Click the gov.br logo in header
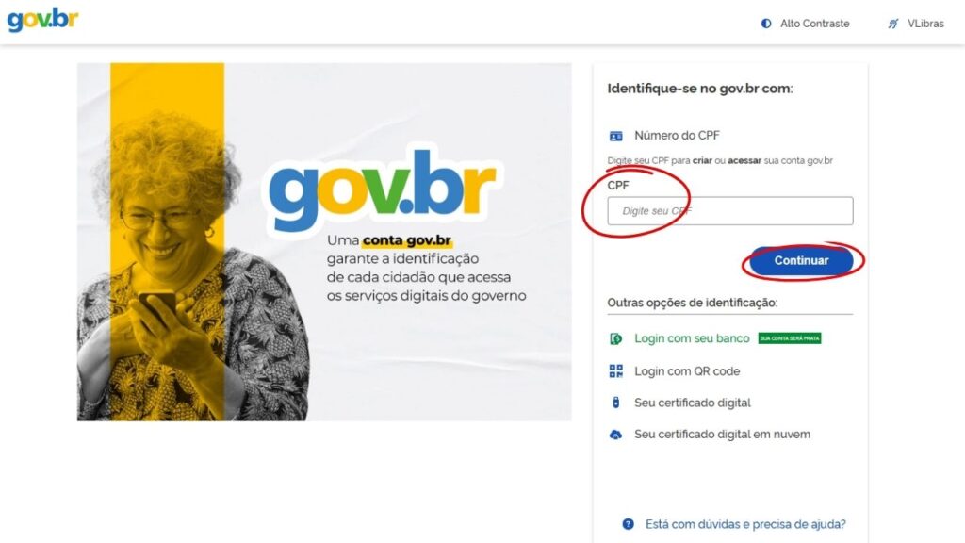 pyautogui.click(x=42, y=19)
